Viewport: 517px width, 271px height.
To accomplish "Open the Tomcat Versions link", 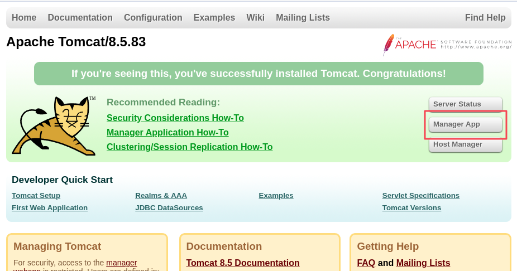I will tap(411, 208).
